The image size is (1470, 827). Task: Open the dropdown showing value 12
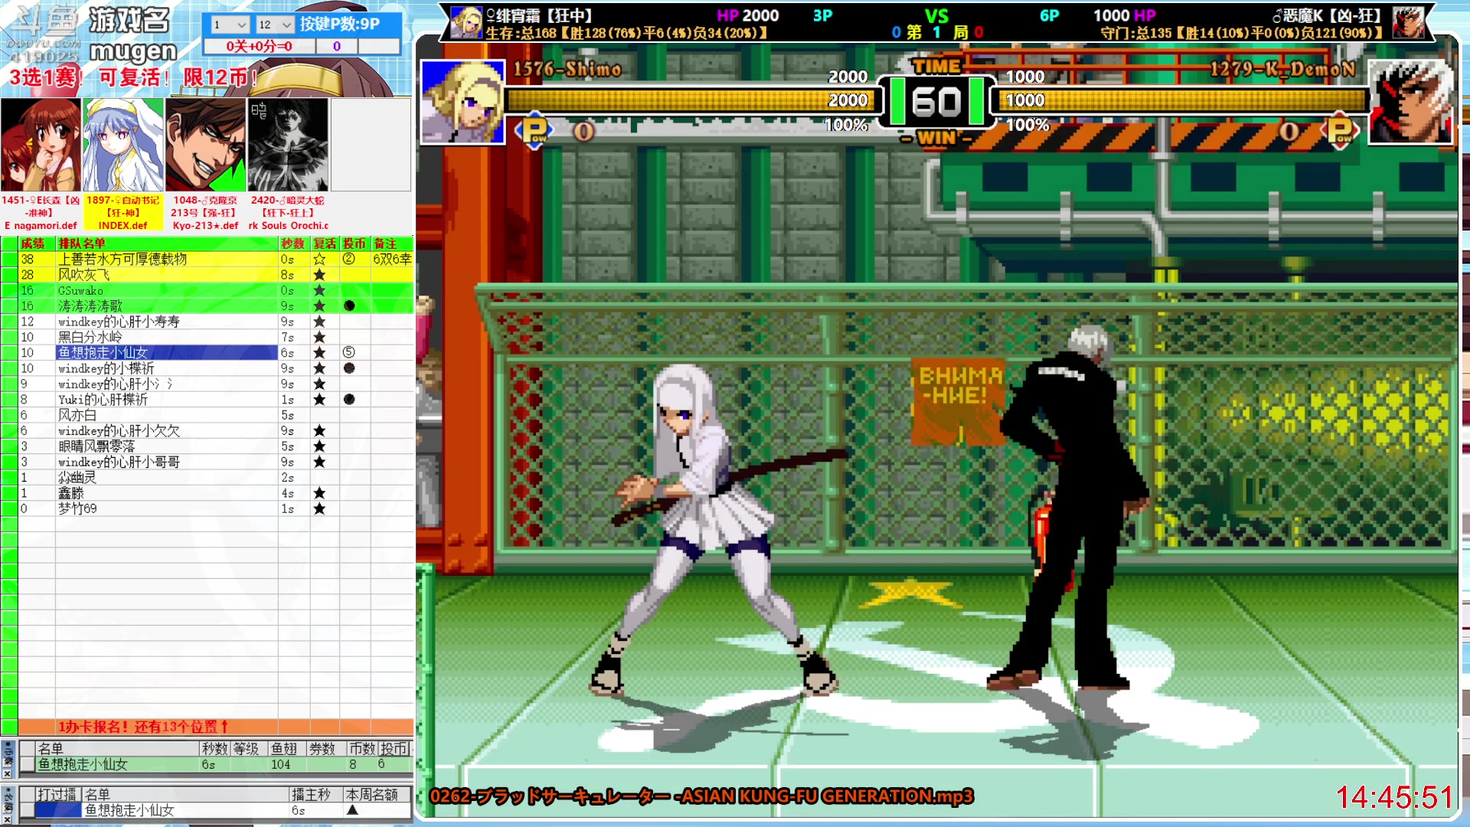click(x=275, y=25)
